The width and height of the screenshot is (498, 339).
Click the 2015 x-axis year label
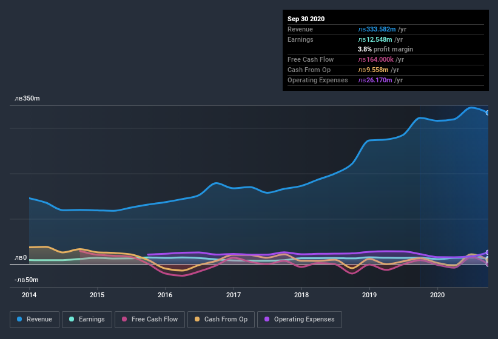[97, 295]
